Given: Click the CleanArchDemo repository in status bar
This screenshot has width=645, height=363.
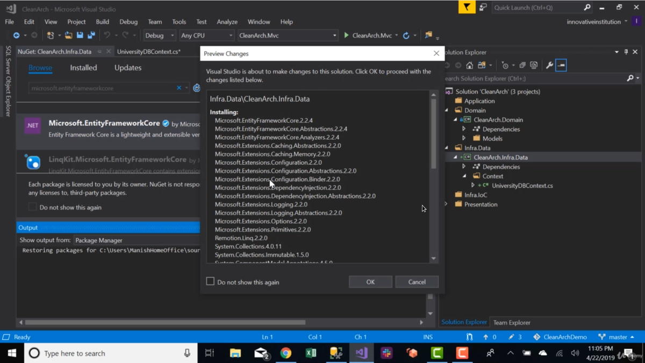Looking at the screenshot, I should (x=560, y=337).
